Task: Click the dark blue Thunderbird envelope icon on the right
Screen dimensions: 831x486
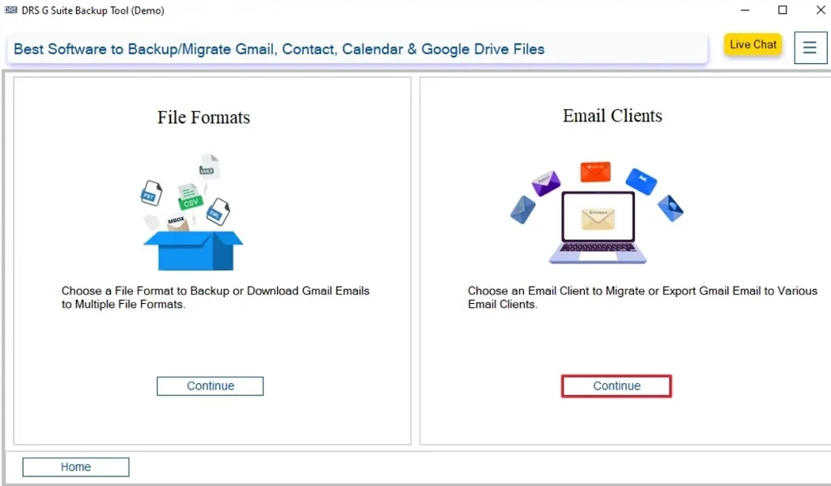Action: [672, 207]
